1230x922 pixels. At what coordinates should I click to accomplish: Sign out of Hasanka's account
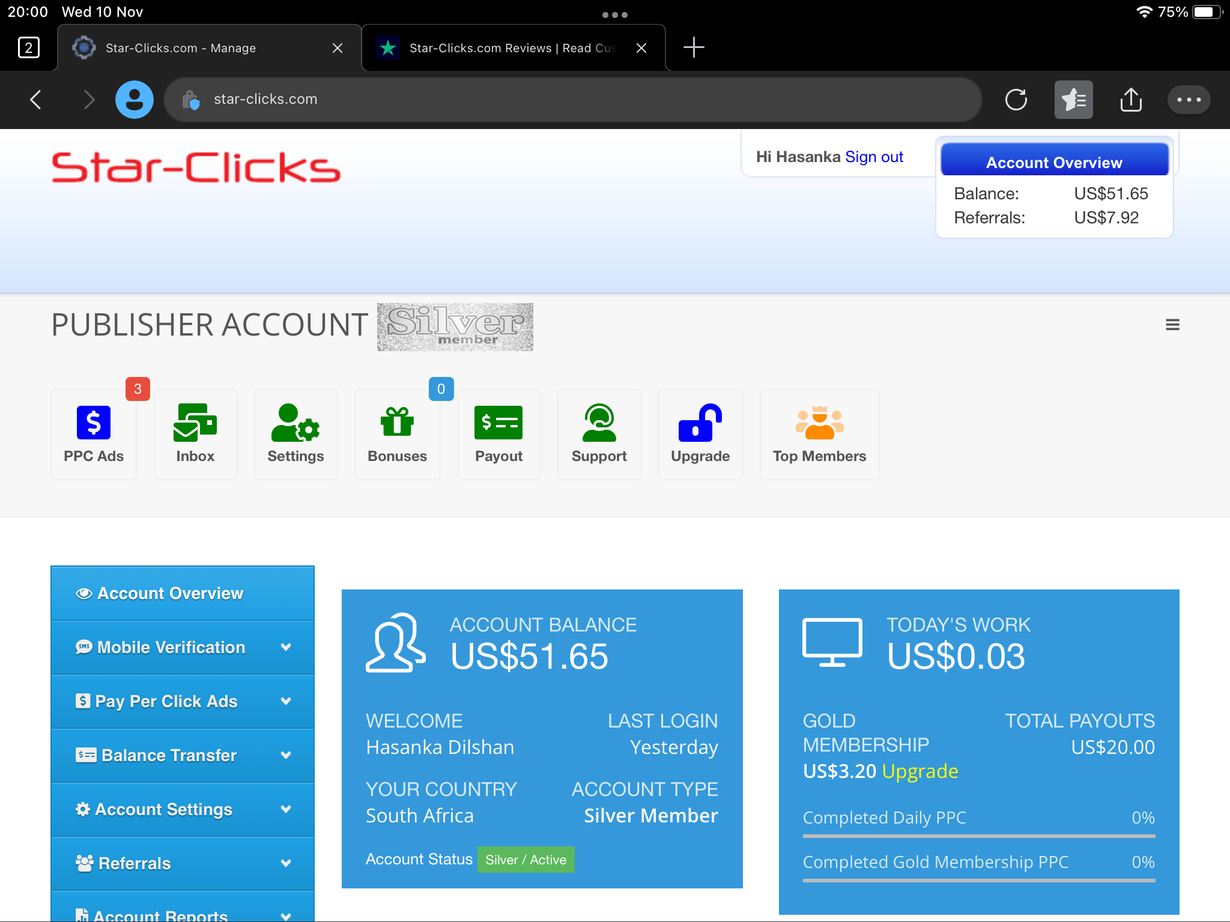pyautogui.click(x=874, y=156)
